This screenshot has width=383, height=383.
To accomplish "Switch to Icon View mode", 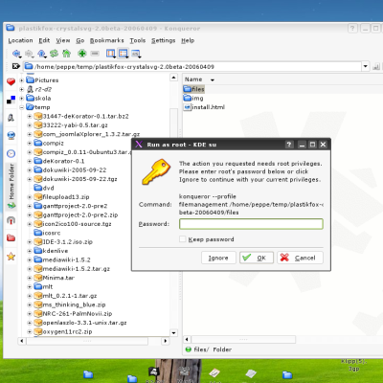I will tap(110, 54).
